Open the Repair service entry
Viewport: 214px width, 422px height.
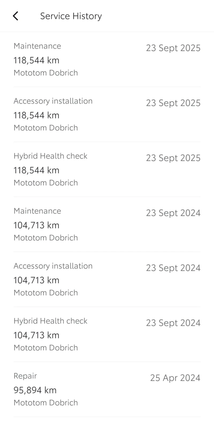(x=25, y=376)
